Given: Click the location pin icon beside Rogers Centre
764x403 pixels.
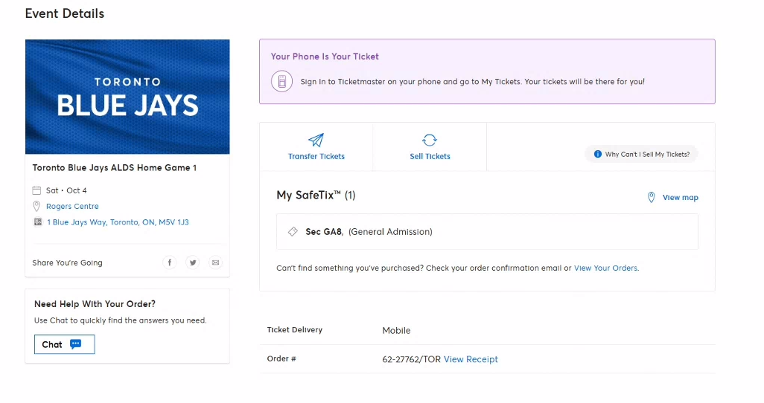Looking at the screenshot, I should pyautogui.click(x=36, y=206).
